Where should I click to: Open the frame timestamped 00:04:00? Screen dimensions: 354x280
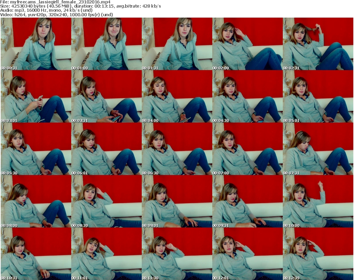(x=177, y=96)
